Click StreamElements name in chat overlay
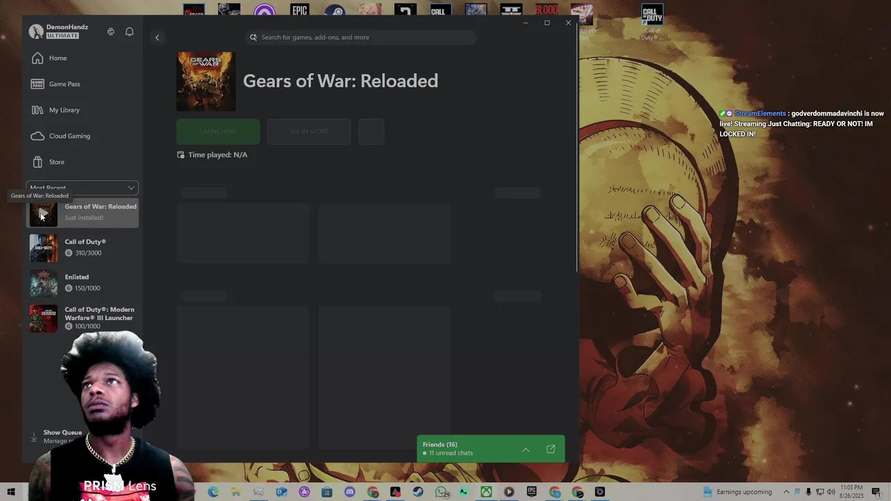This screenshot has width=891, height=501. coord(759,113)
